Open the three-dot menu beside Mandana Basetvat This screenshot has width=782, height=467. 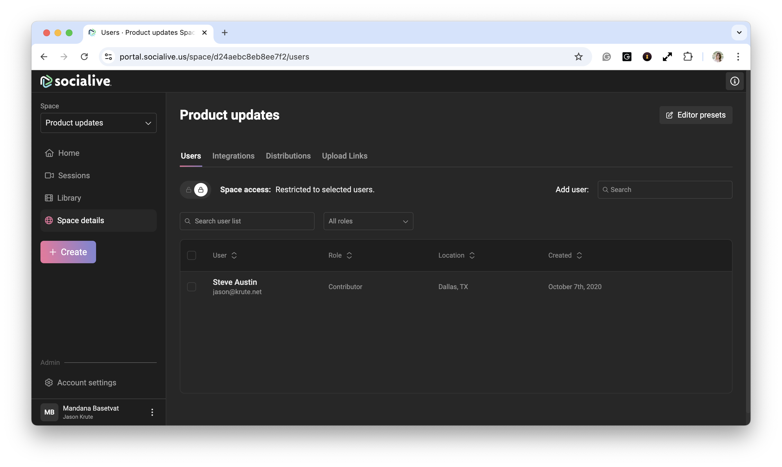tap(152, 412)
